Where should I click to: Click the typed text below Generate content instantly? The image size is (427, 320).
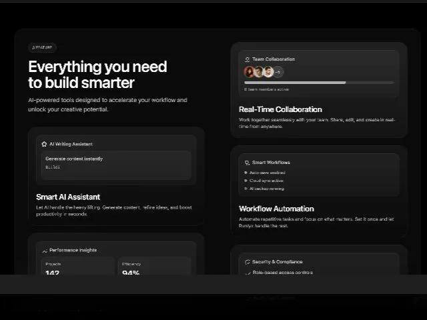(x=53, y=167)
